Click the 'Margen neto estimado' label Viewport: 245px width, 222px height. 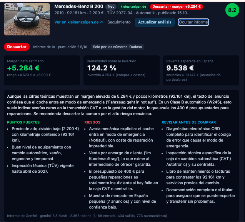(x=25, y=61)
